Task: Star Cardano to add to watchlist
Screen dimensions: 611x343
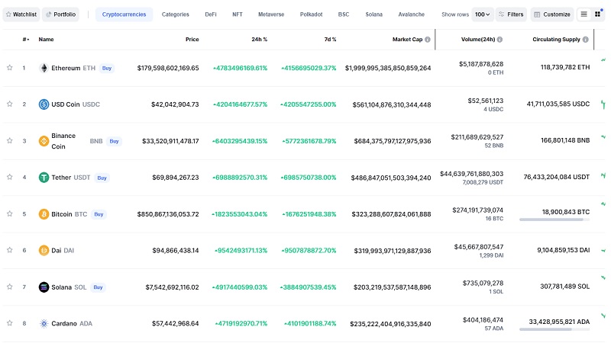Action: click(10, 322)
